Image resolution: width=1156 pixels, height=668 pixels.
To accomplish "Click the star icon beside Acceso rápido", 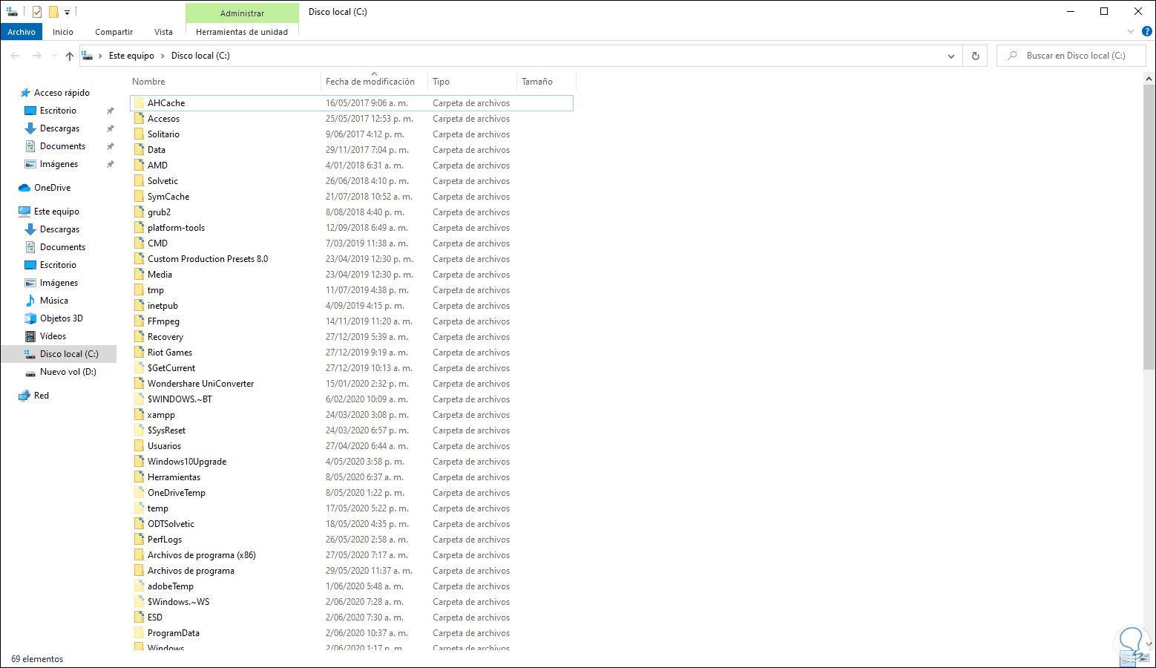I will click(25, 93).
